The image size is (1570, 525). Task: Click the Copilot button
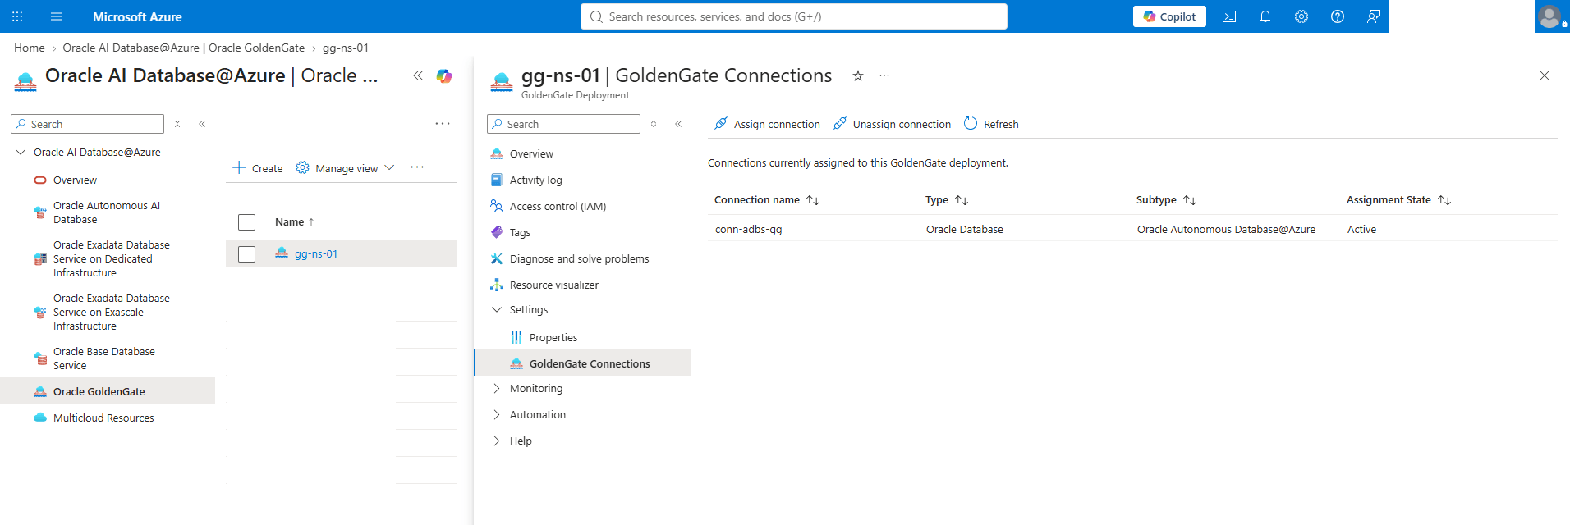click(x=1169, y=16)
